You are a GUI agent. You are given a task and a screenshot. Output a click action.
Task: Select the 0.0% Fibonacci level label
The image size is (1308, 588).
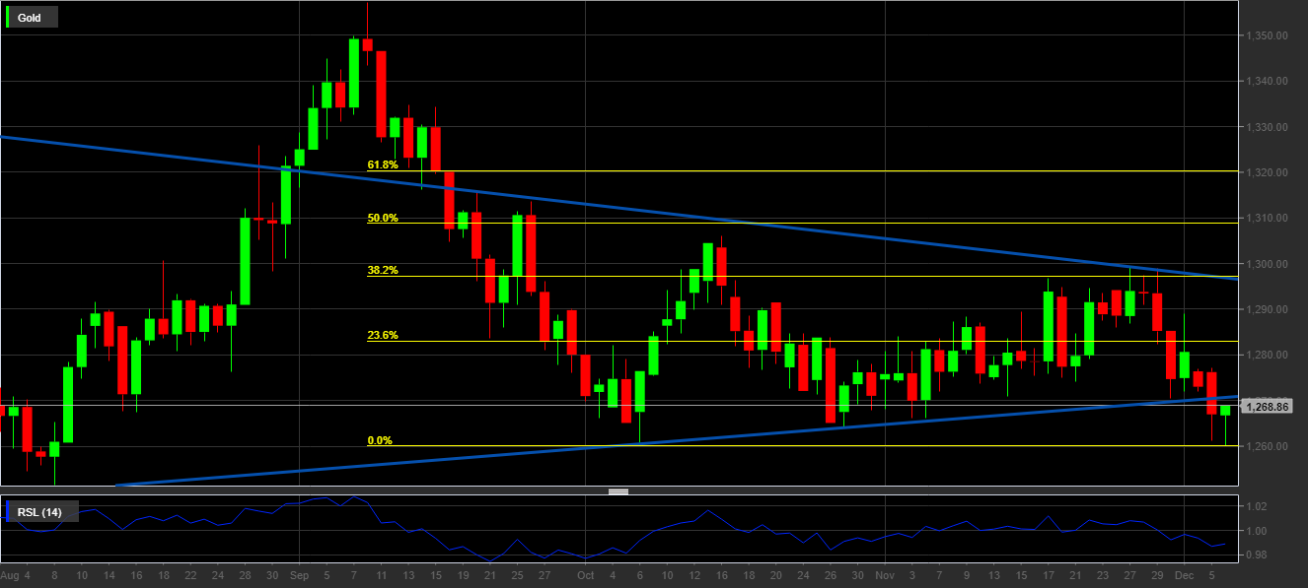pos(379,440)
